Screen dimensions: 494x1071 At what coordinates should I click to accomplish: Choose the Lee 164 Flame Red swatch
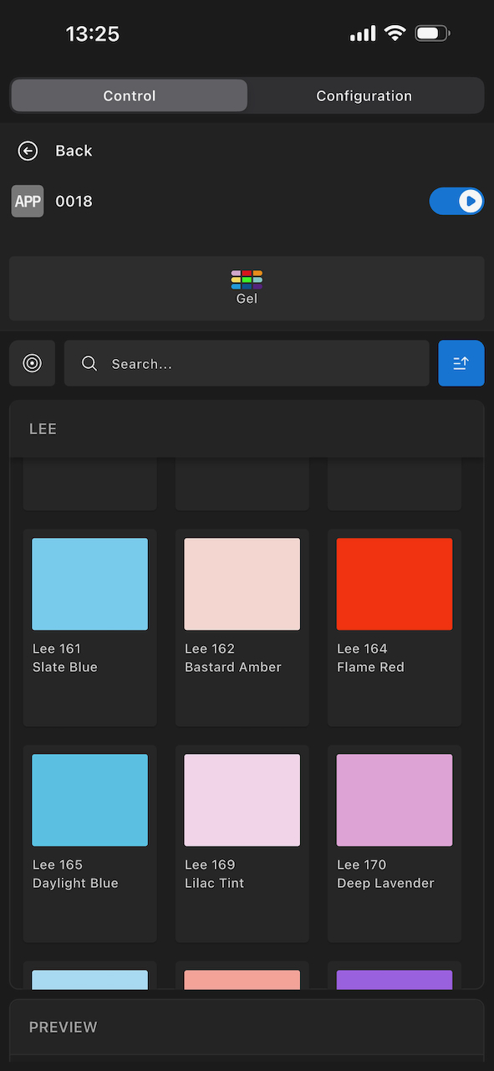395,584
